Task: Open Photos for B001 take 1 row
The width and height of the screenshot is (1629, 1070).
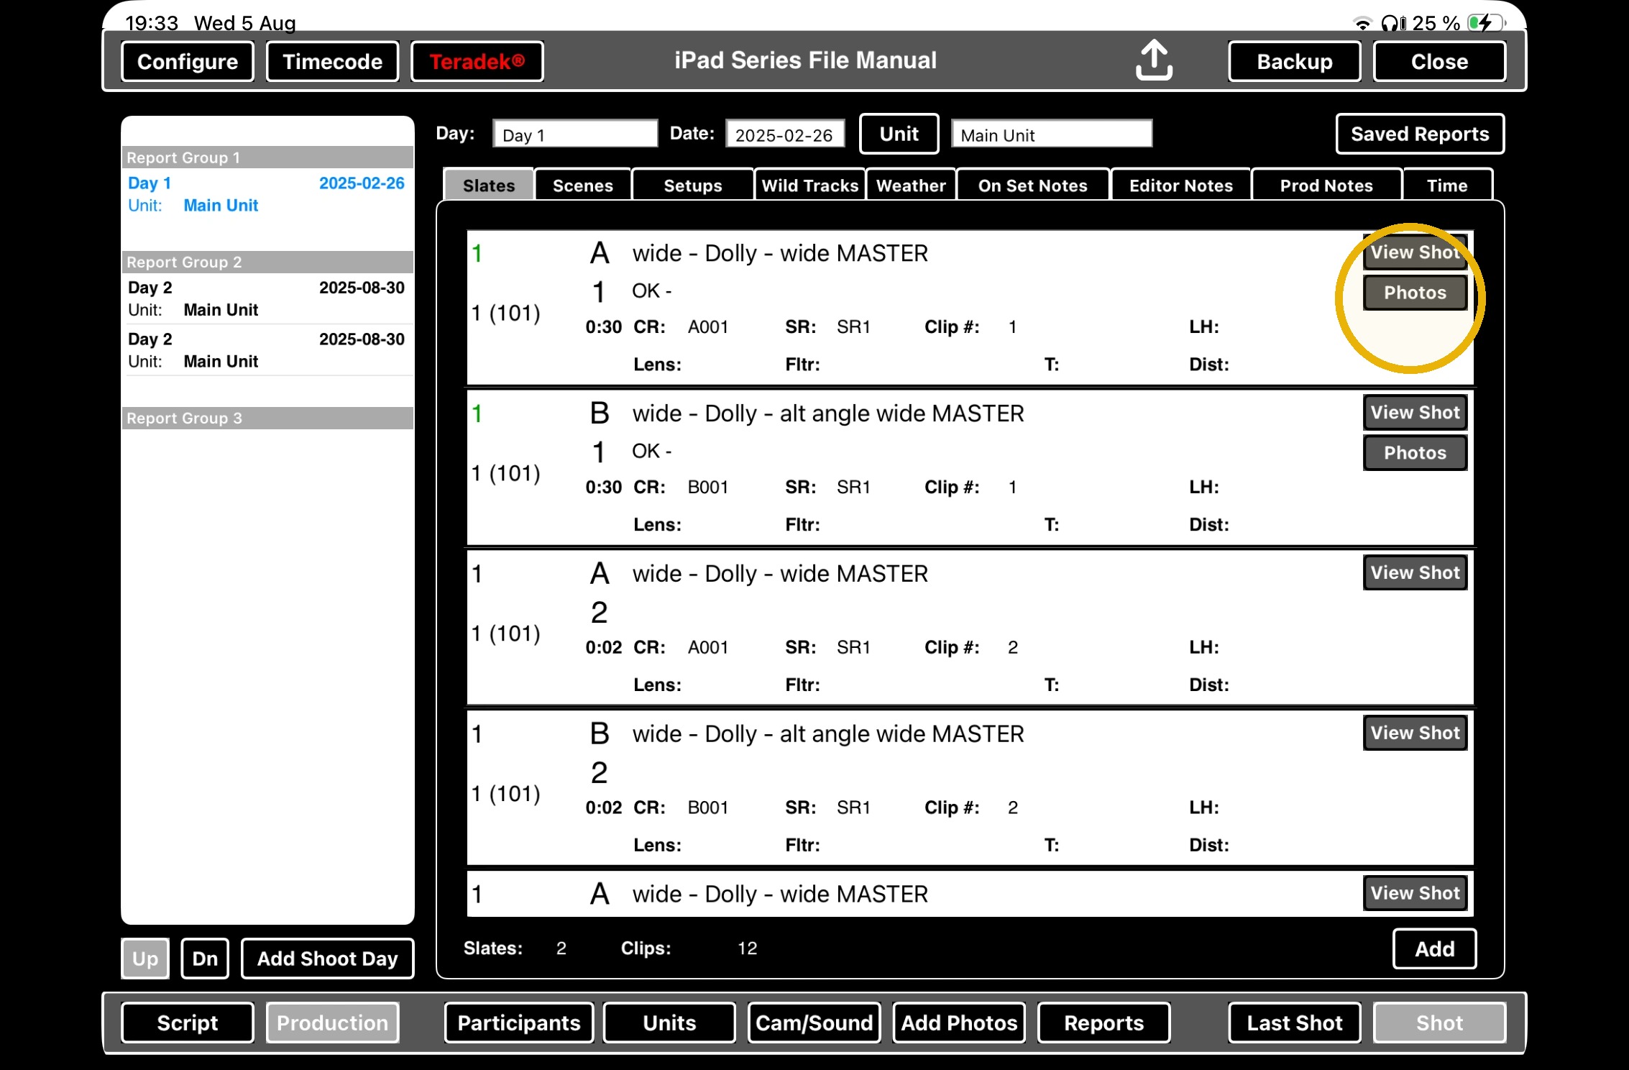Action: [x=1415, y=453]
